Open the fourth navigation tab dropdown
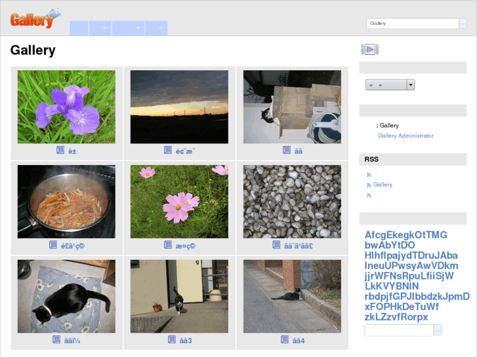Screen dimensions: 477x357 156,28
